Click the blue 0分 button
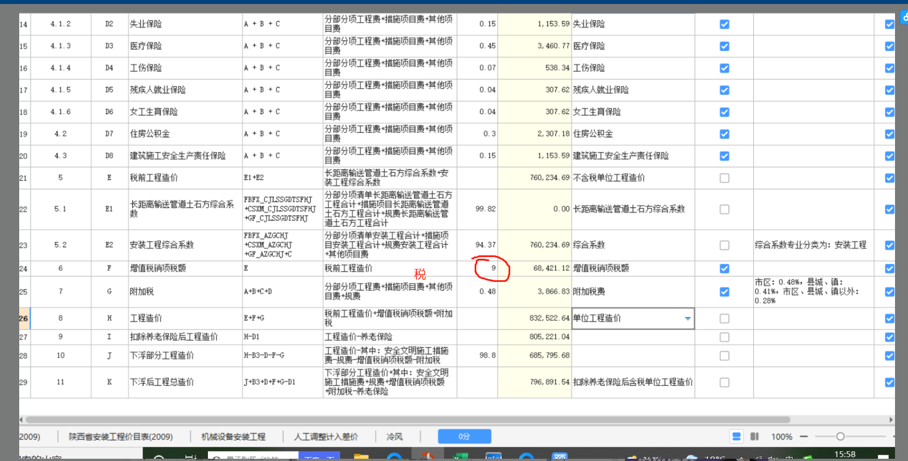 pos(464,436)
